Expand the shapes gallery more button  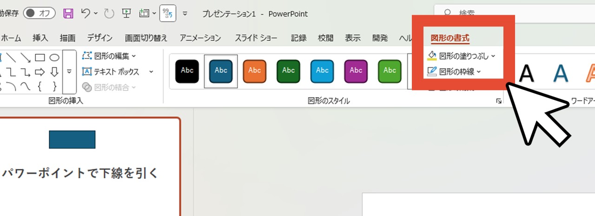tap(69, 72)
